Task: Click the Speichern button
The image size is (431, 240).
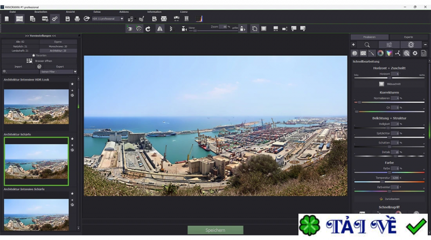Action: [x=215, y=230]
